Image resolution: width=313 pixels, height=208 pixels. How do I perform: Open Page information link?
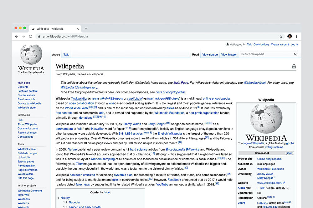point(27,170)
